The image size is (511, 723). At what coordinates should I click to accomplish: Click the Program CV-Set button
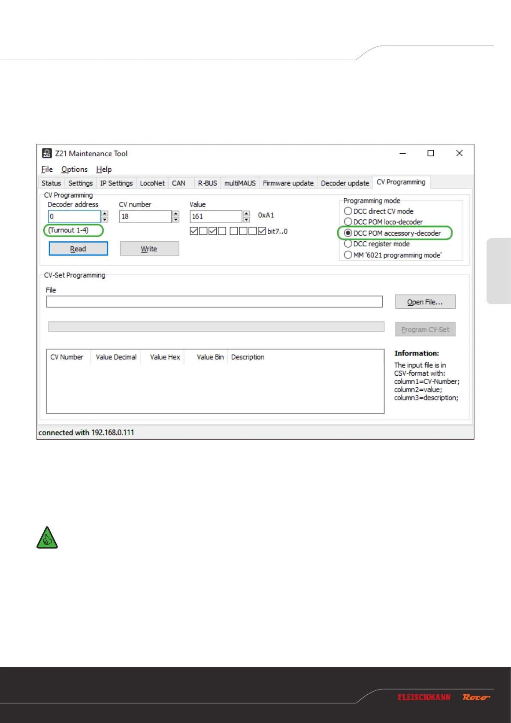tap(425, 329)
